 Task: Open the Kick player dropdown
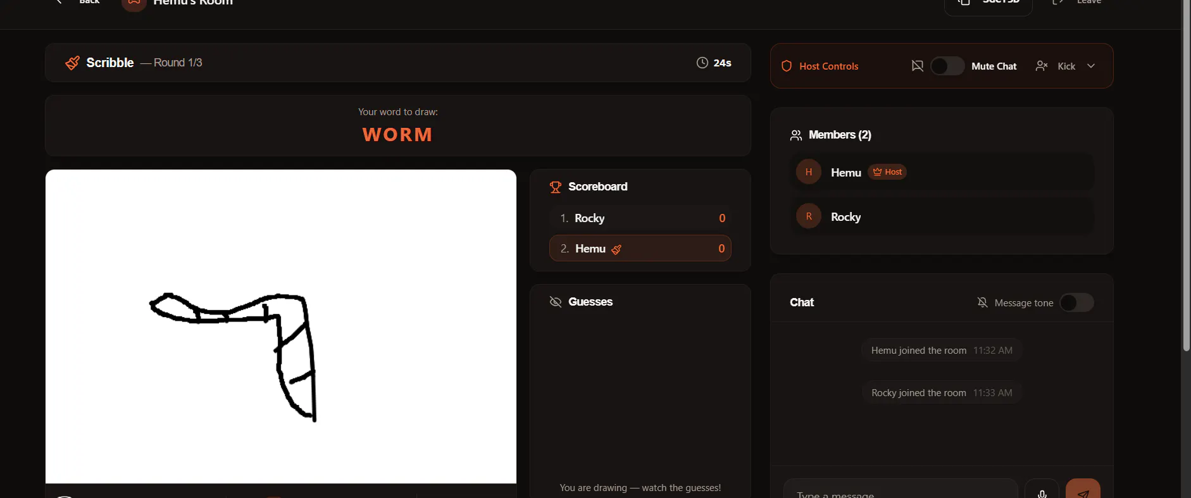[1066, 66]
